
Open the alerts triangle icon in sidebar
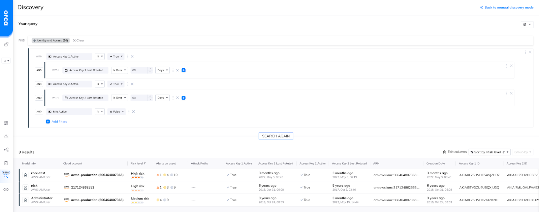pos(6,136)
